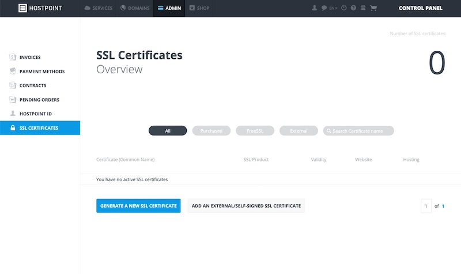Open the user account icon
461x274 pixels.
(314, 8)
